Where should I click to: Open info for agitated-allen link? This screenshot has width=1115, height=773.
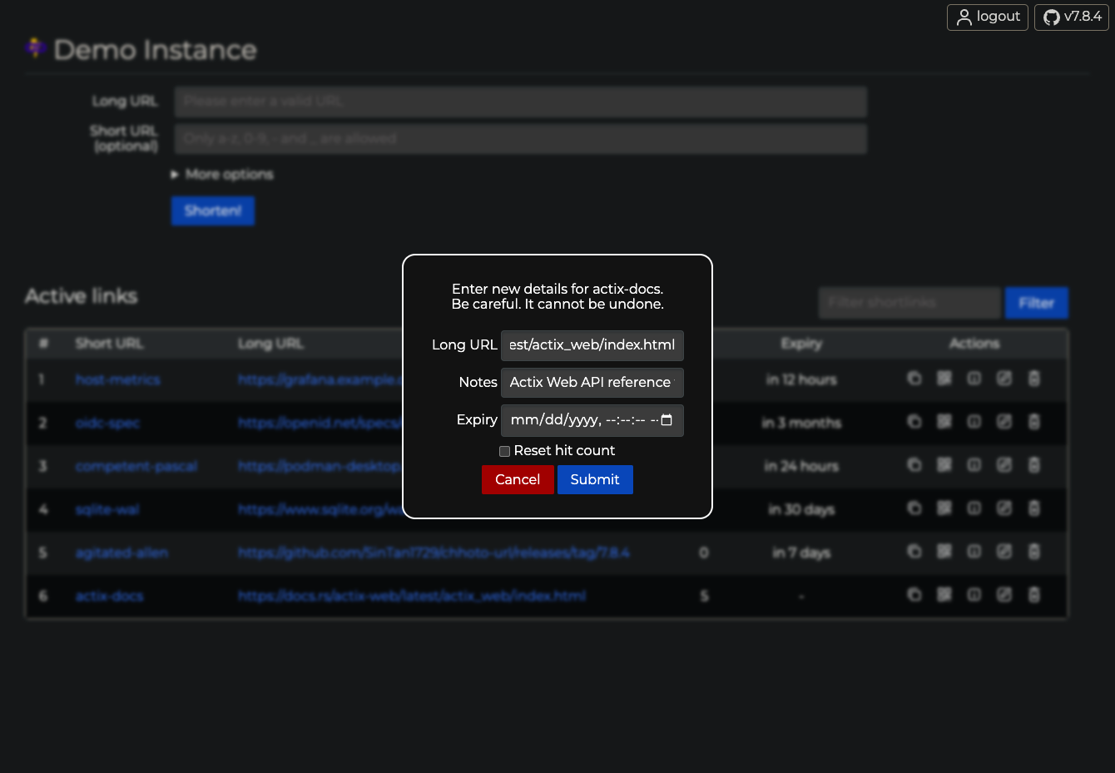point(974,552)
